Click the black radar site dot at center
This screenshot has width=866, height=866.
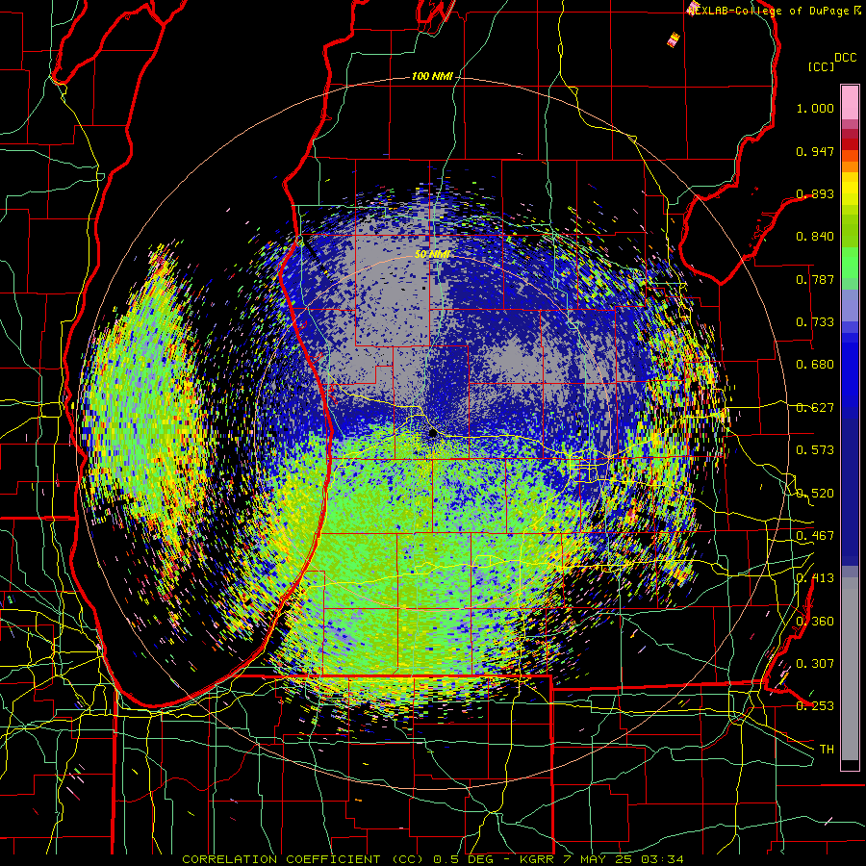pos(433,434)
